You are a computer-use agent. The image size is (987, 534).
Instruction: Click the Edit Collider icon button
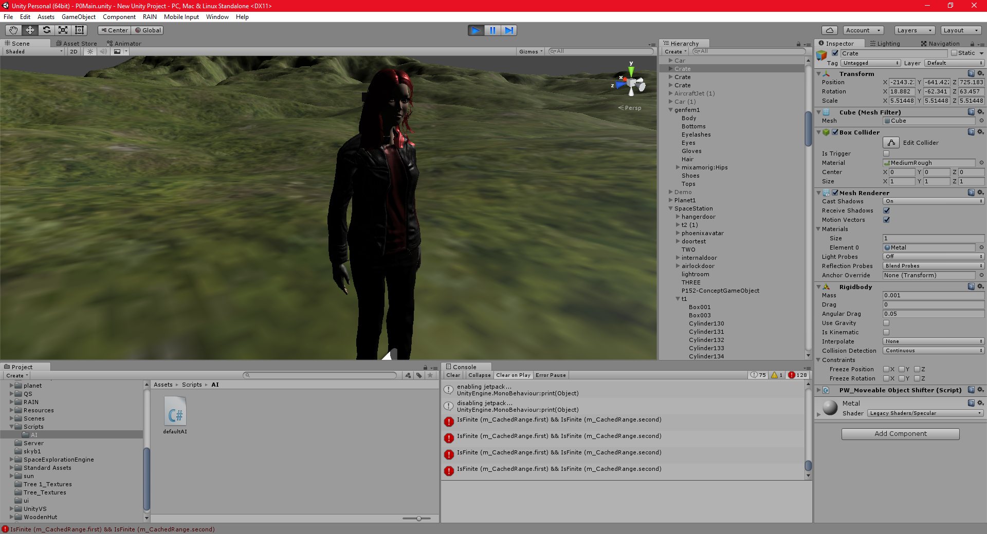coord(891,143)
